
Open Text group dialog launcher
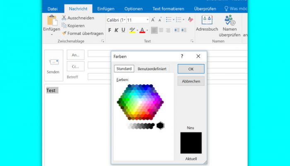pos(192,41)
